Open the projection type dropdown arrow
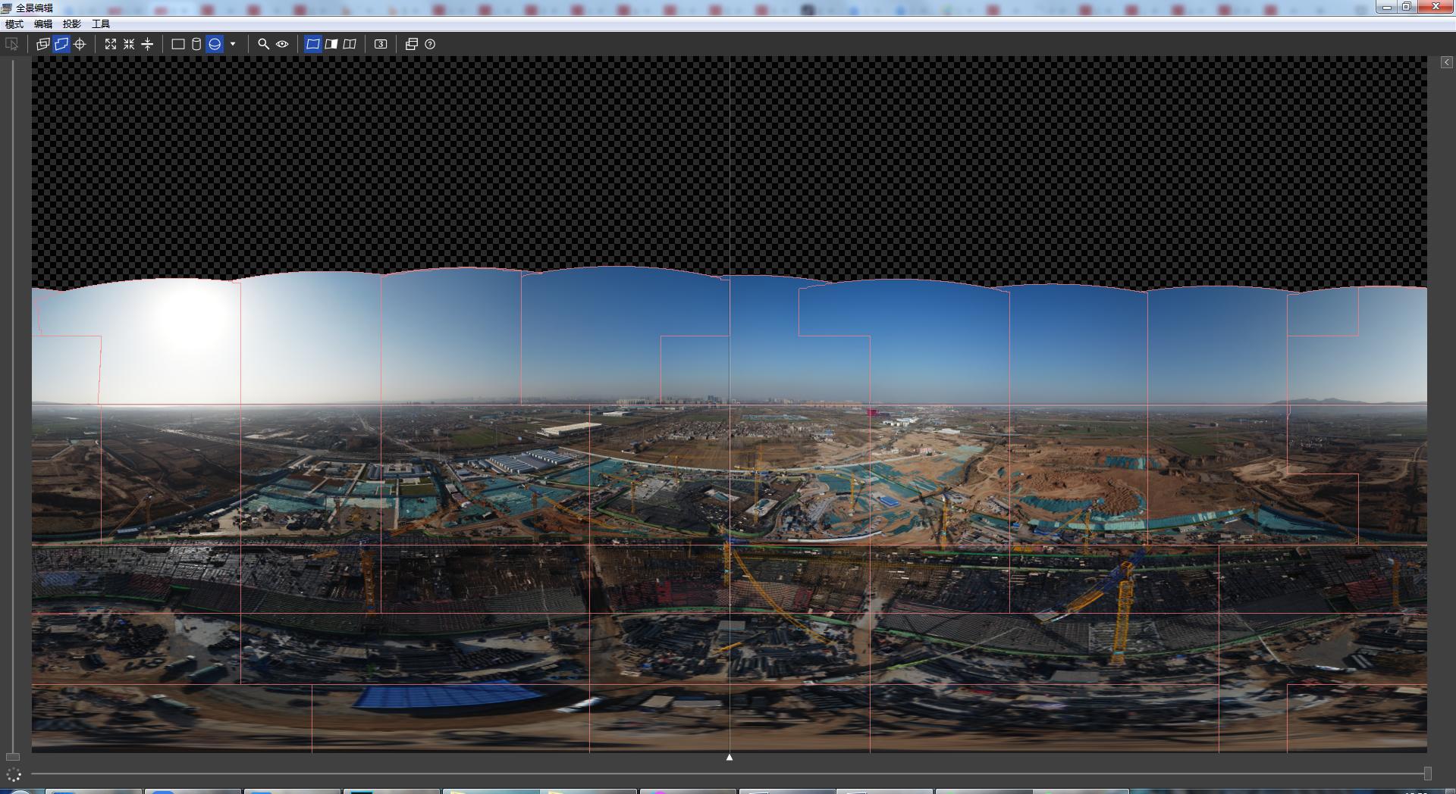 233,44
